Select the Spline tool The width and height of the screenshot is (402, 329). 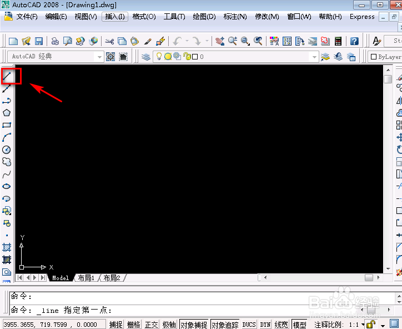[7, 175]
